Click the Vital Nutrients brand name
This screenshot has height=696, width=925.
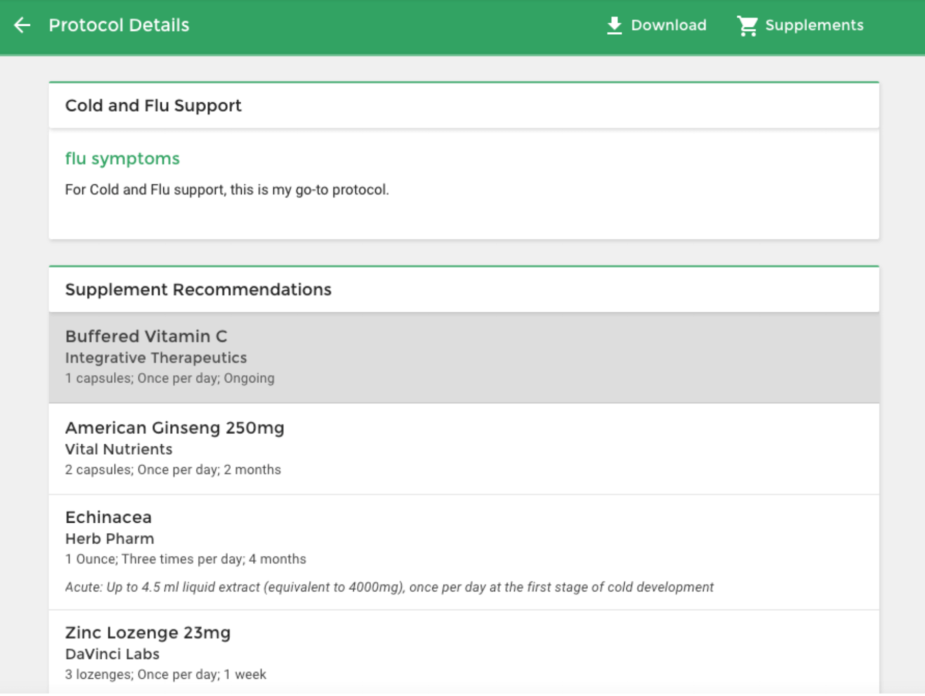(x=119, y=449)
